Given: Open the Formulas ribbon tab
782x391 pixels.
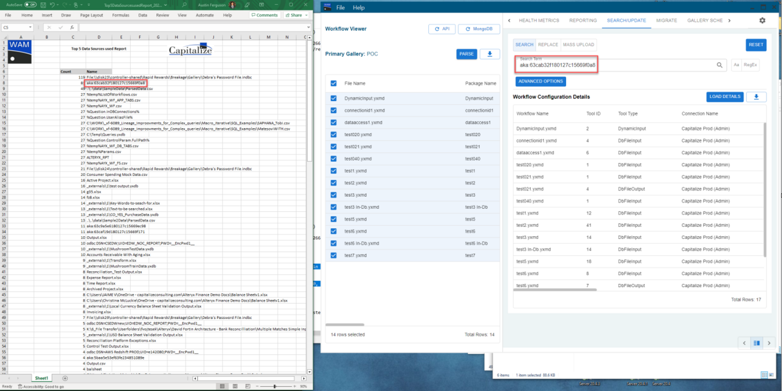Looking at the screenshot, I should coord(121,15).
